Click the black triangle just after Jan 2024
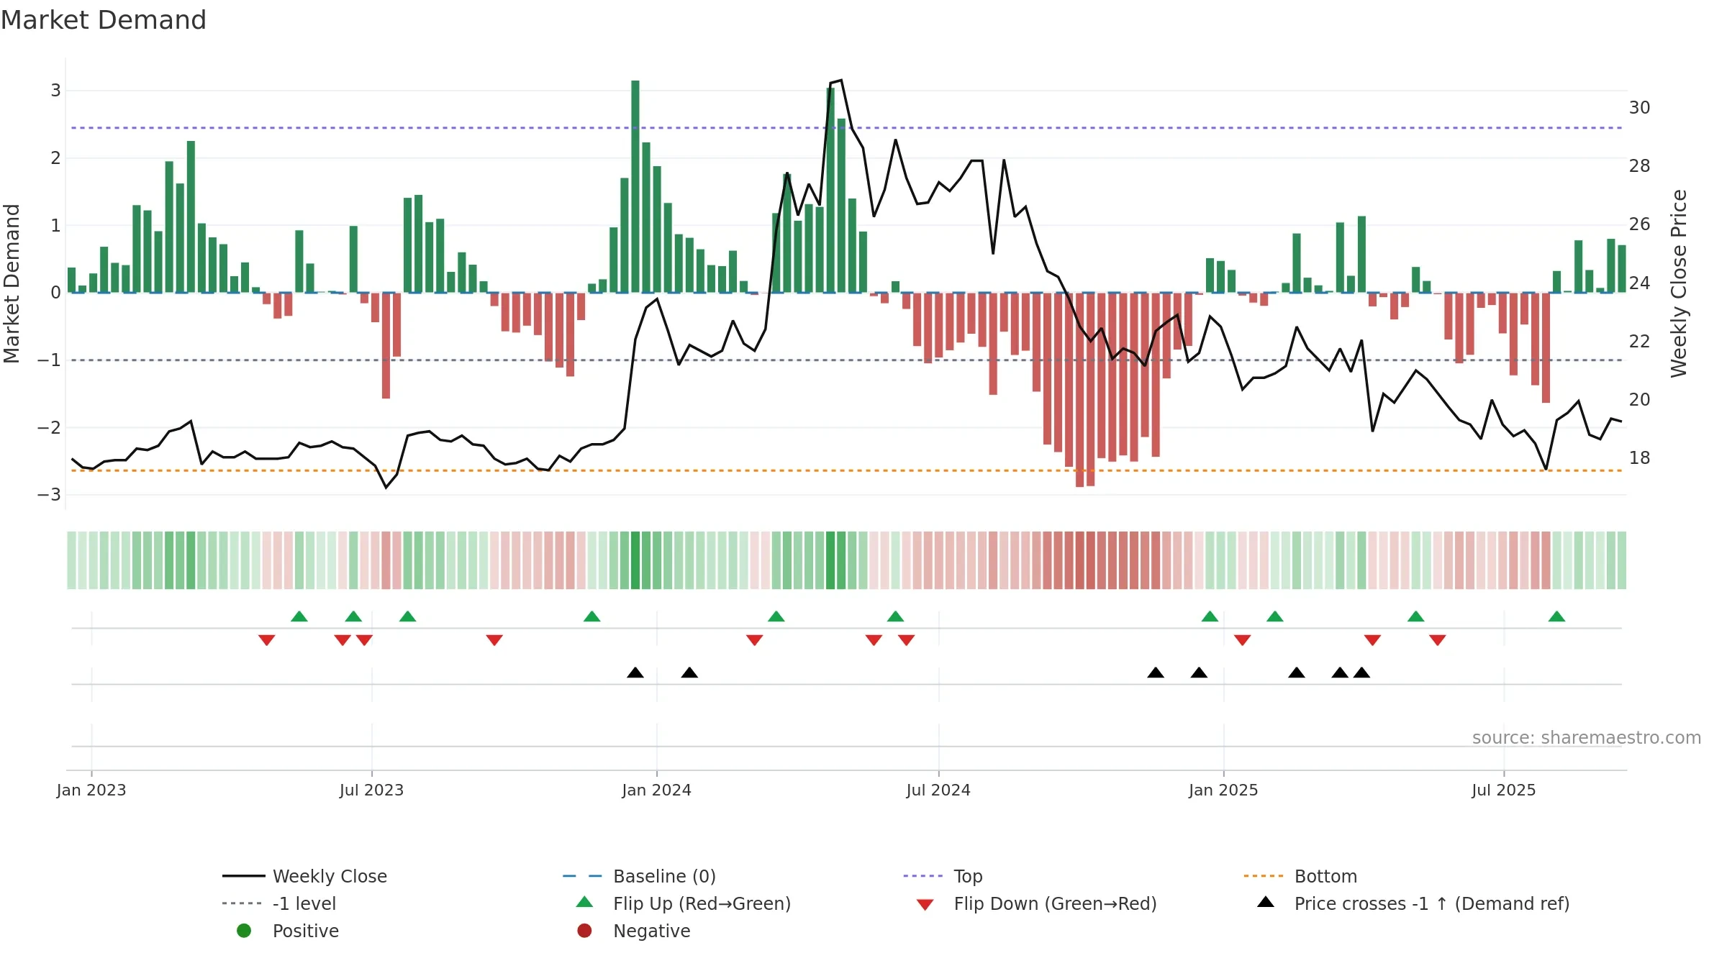 [689, 673]
